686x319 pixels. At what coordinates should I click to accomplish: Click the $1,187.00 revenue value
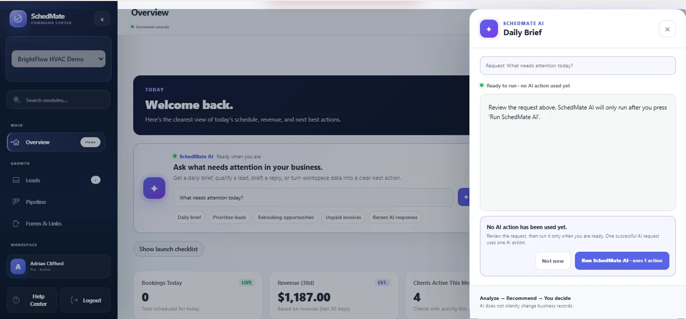point(304,297)
